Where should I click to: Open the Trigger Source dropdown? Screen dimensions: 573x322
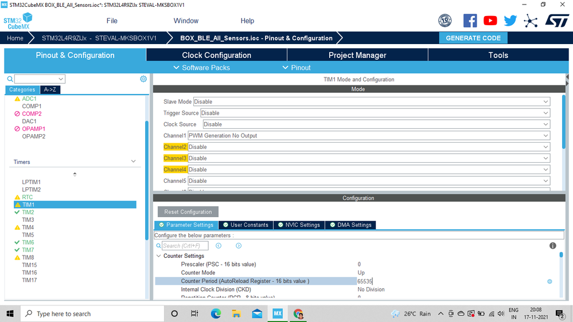click(375, 113)
